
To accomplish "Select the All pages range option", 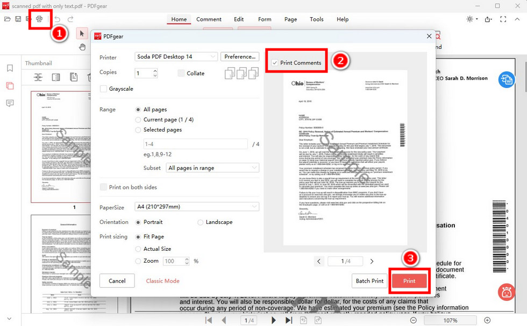I will click(138, 110).
